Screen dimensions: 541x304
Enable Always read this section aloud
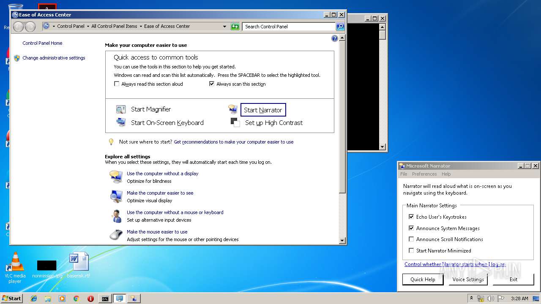117,84
